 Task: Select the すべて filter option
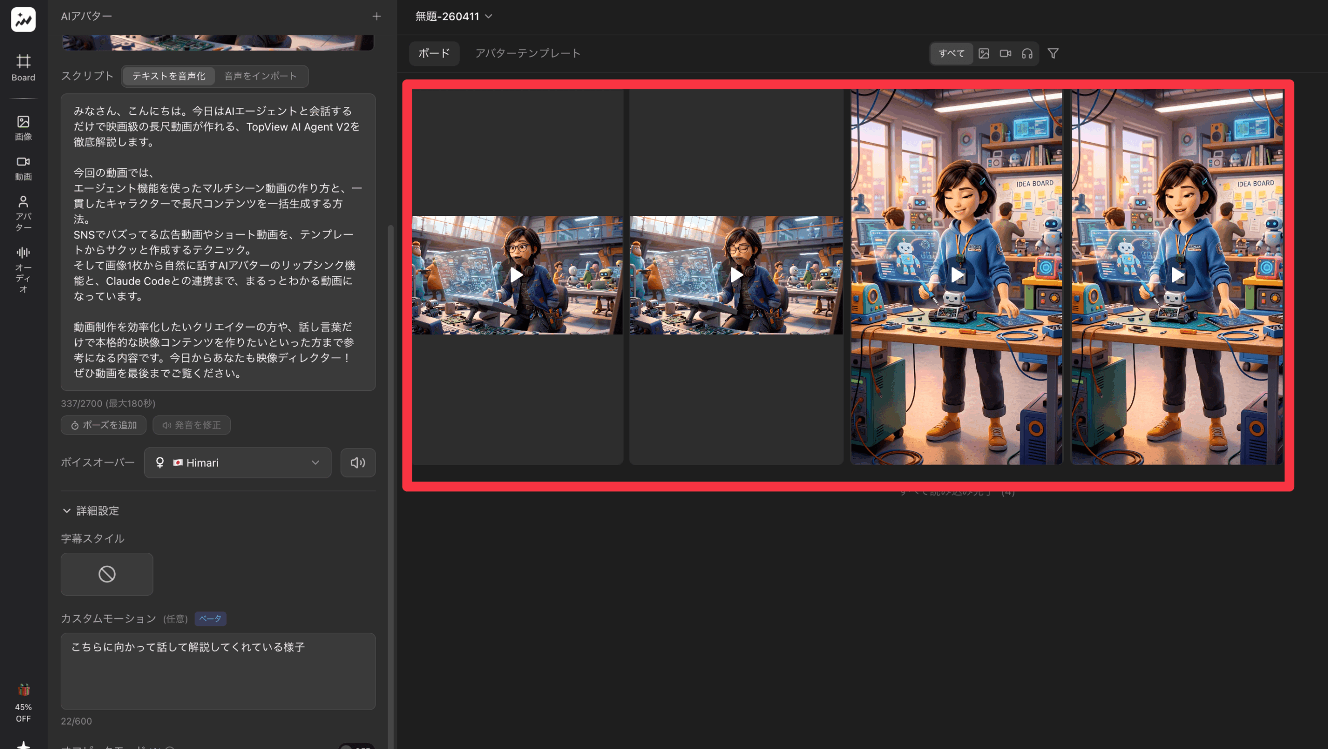pyautogui.click(x=951, y=53)
